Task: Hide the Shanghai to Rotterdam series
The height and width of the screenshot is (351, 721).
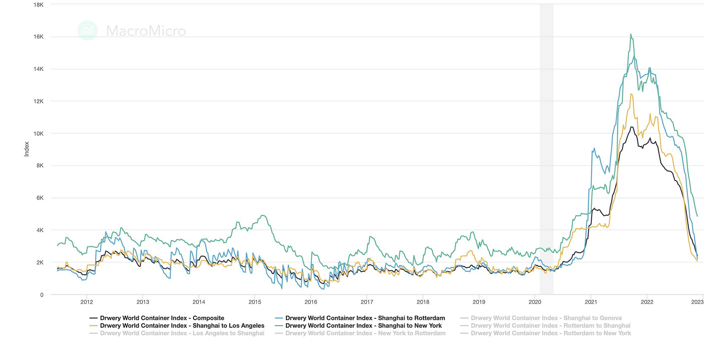Action: [365, 318]
